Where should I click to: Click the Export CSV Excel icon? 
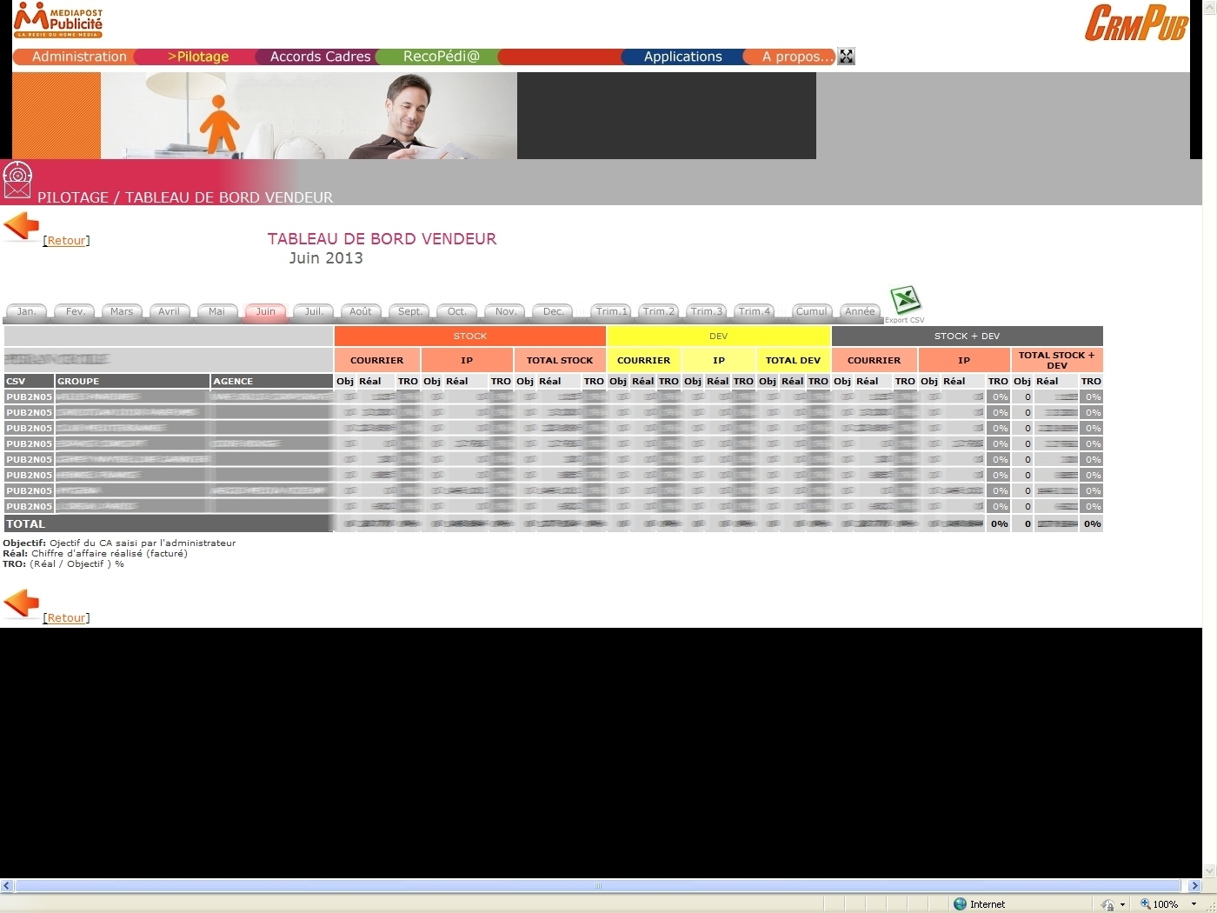[x=906, y=300]
